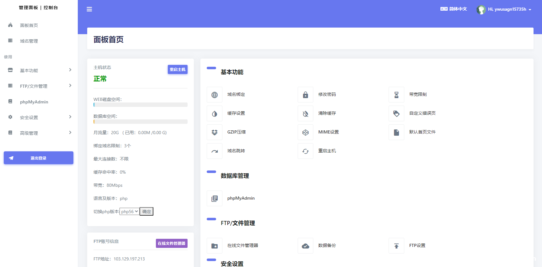This screenshot has width=542, height=267.
Task: Click the 绑定域名限制: 3个 text
Action: (x=112, y=146)
